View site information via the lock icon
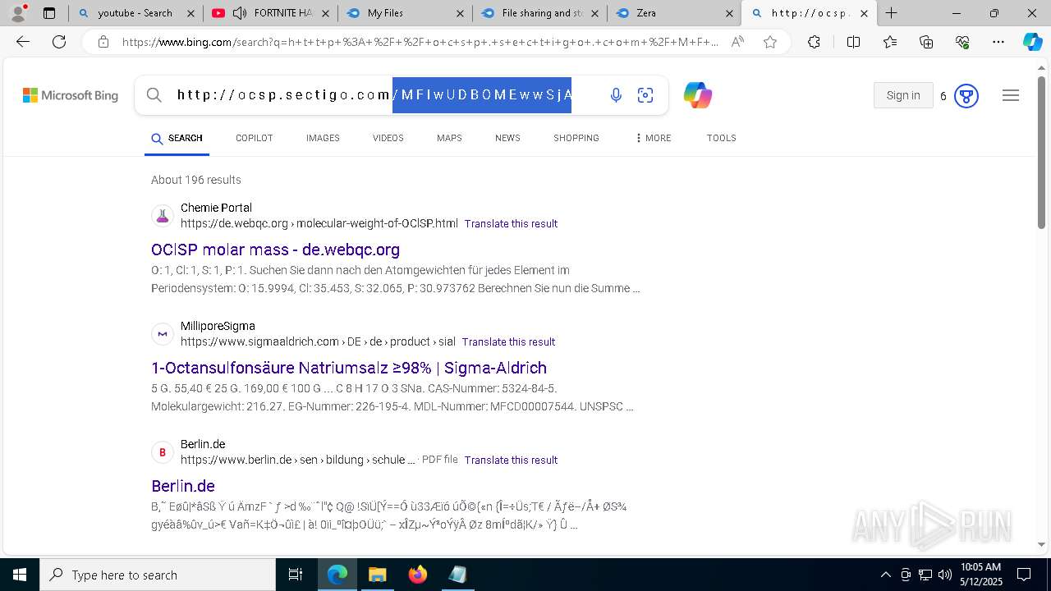 tap(103, 42)
